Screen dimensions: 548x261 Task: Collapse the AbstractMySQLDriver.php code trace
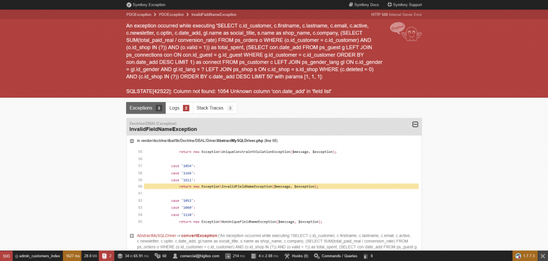pos(132,141)
